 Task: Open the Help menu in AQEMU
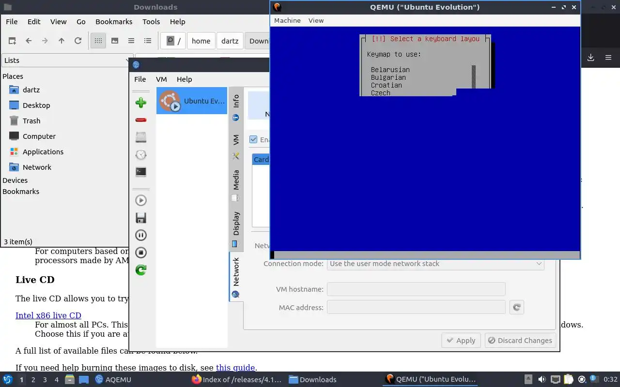184,79
